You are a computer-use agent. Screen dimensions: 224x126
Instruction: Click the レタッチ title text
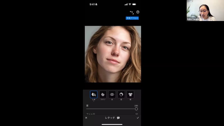coord(110,118)
